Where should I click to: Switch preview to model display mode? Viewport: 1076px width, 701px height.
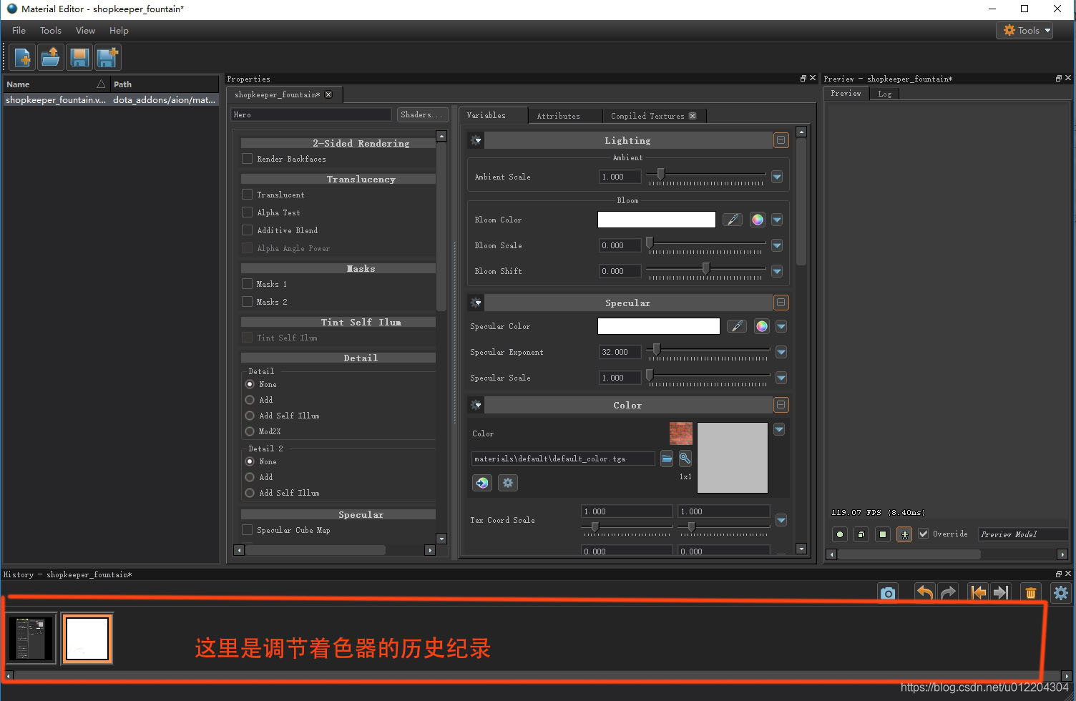[x=904, y=534]
